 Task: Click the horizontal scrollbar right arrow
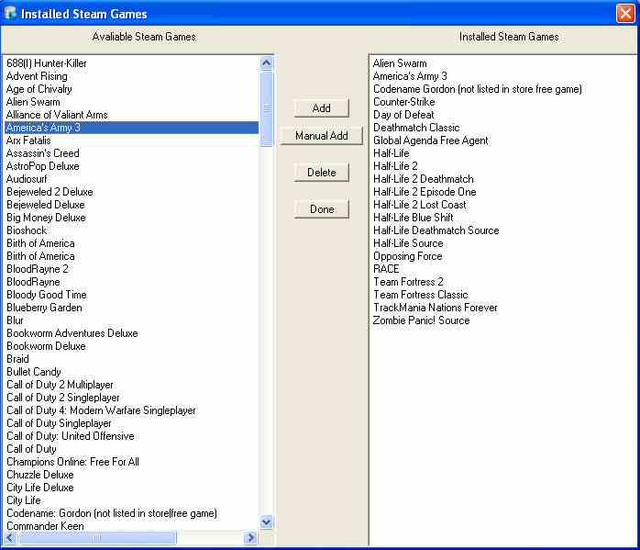250,538
